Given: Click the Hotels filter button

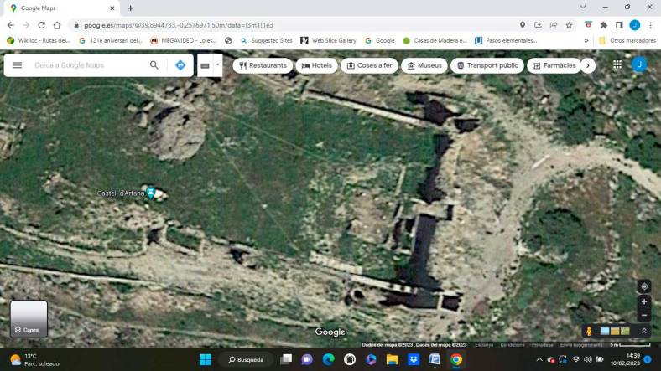Looking at the screenshot, I should (316, 65).
